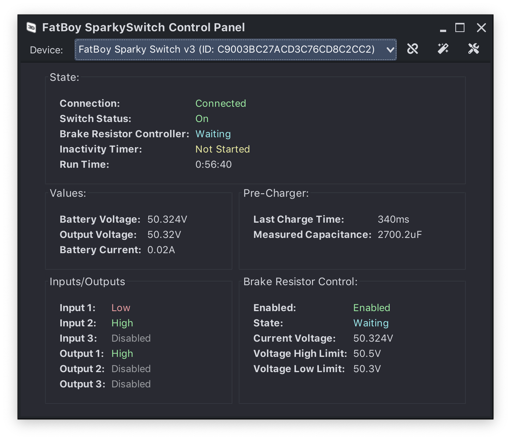Image resolution: width=511 pixels, height=440 pixels.
Task: Click the Measured Capacitance 2700.2uF value
Action: (x=399, y=234)
